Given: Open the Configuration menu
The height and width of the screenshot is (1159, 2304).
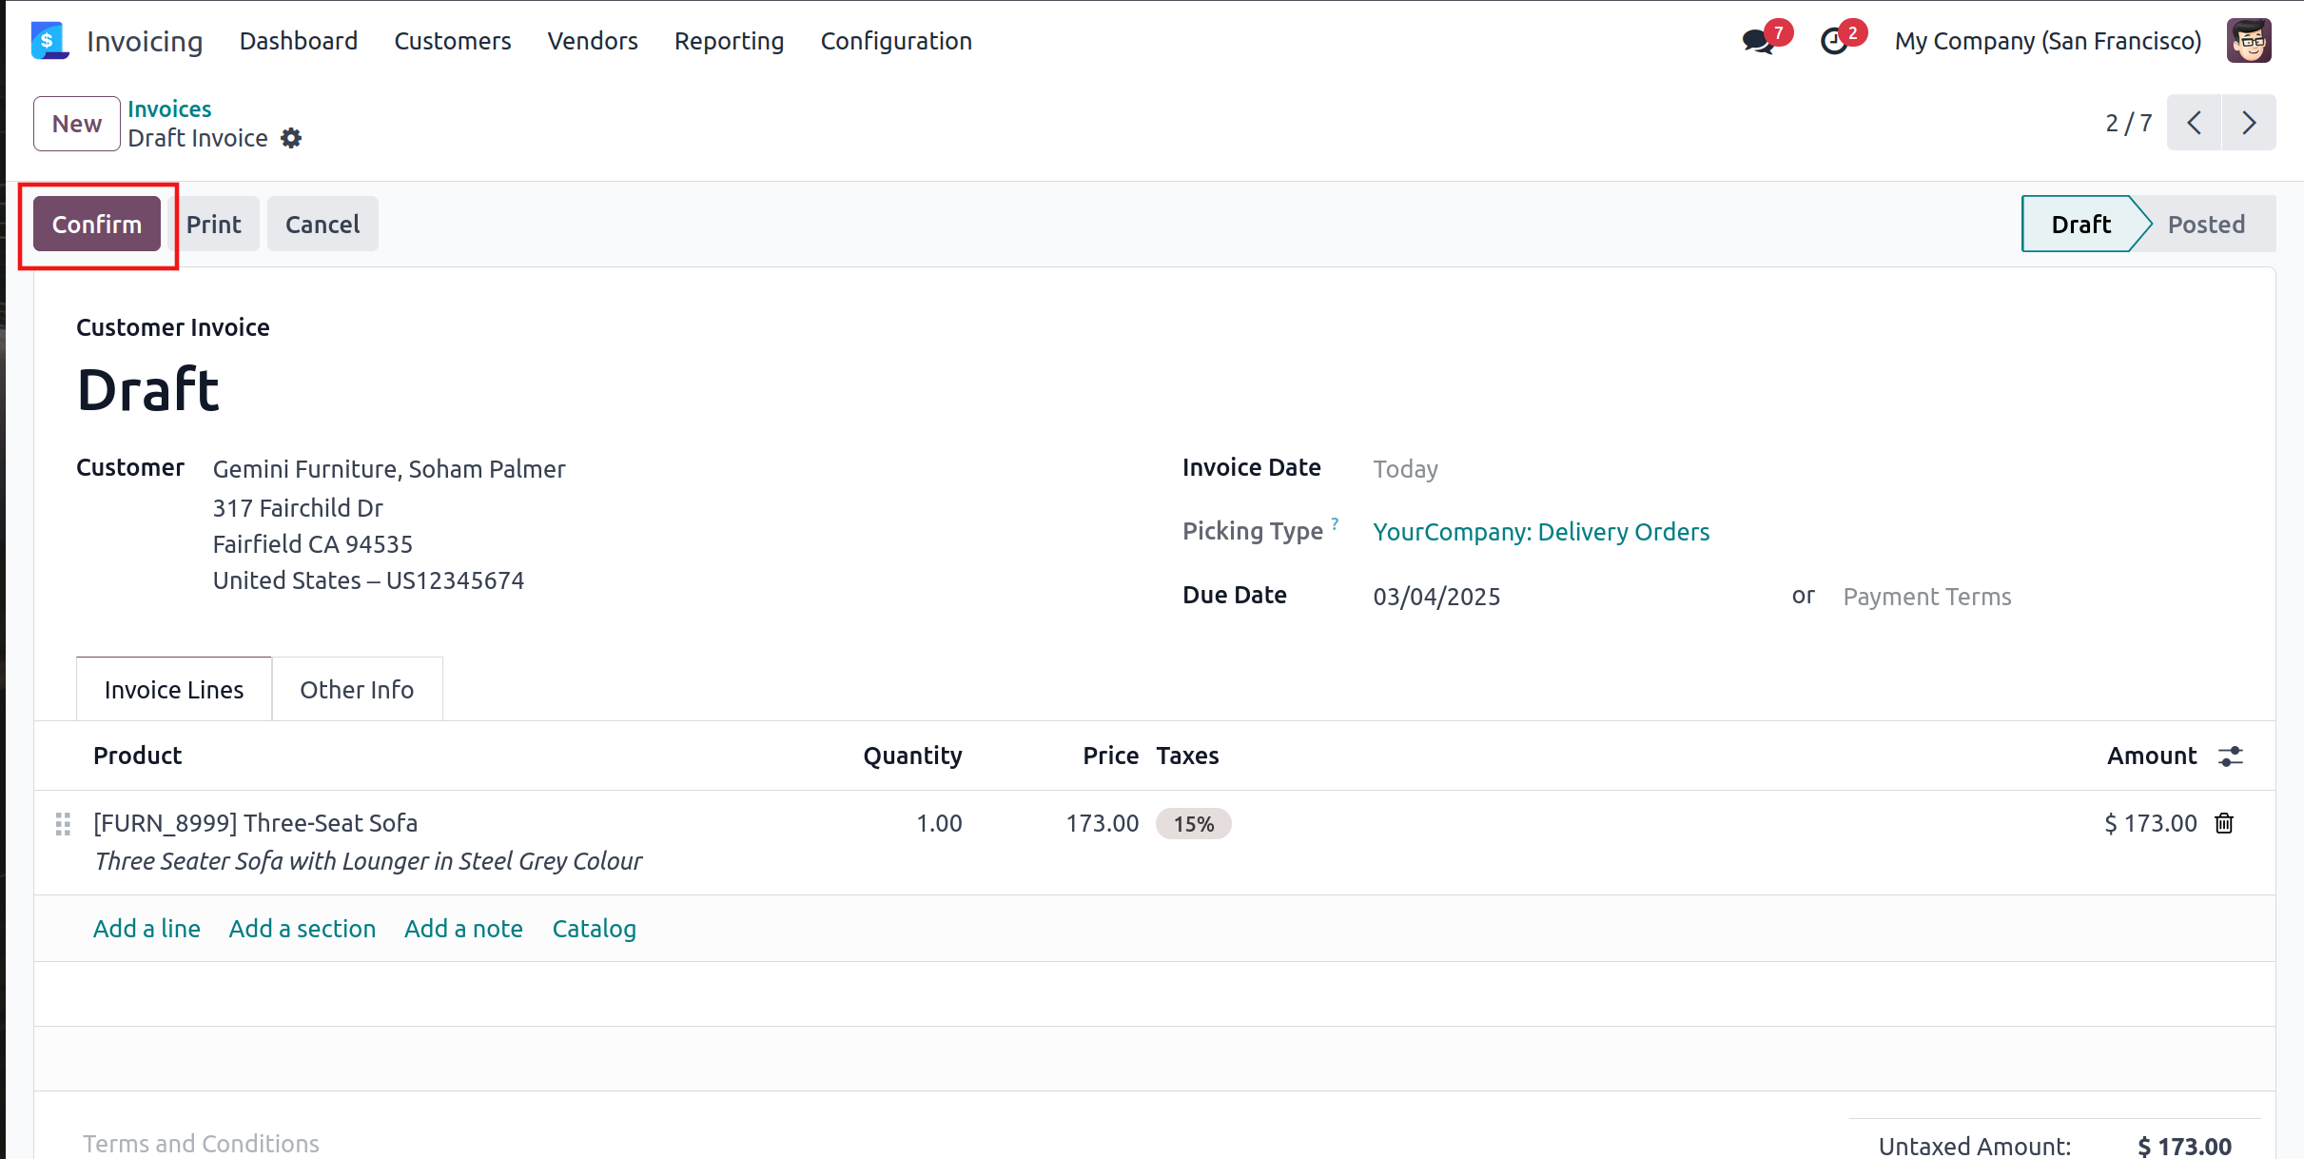Looking at the screenshot, I should [x=896, y=41].
